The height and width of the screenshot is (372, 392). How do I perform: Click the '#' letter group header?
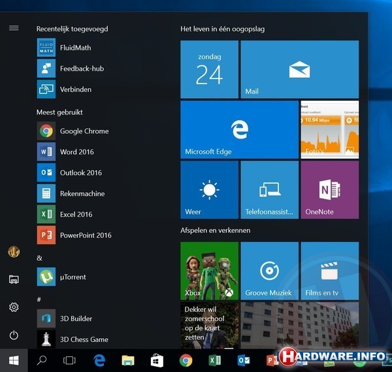click(39, 299)
